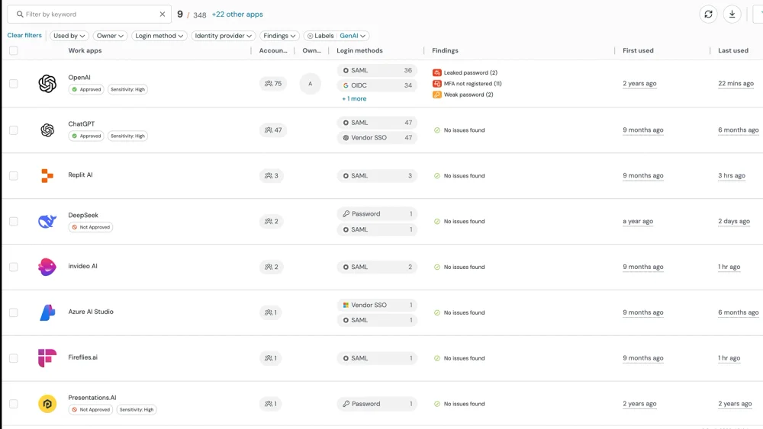Sort by Accounts column header
Viewport: 763px width, 429px height.
pyautogui.click(x=273, y=50)
